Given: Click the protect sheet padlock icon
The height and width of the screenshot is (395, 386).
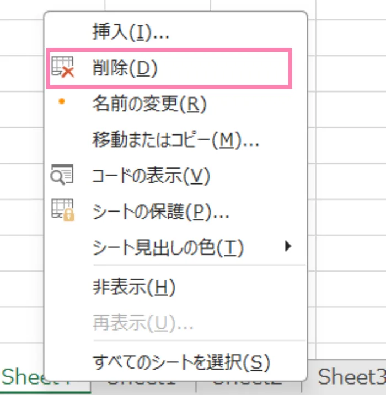Looking at the screenshot, I should pos(63,210).
